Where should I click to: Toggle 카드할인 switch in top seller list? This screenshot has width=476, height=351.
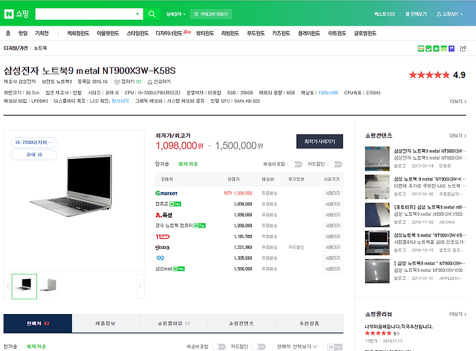click(335, 164)
